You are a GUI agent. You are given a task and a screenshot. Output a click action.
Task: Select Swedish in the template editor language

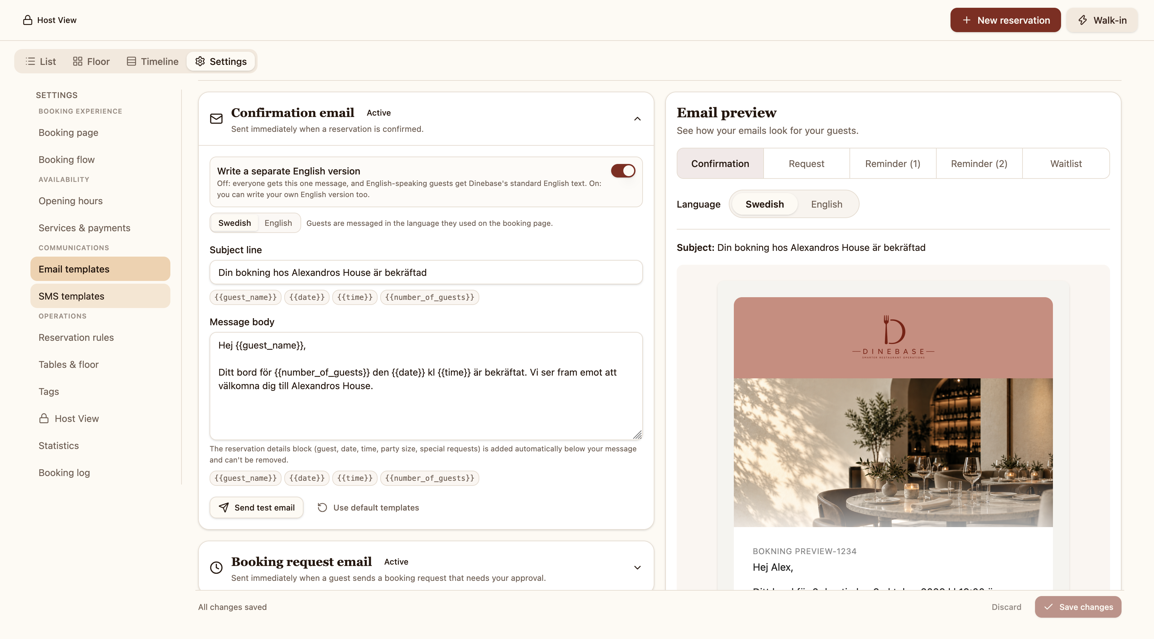[x=234, y=223]
